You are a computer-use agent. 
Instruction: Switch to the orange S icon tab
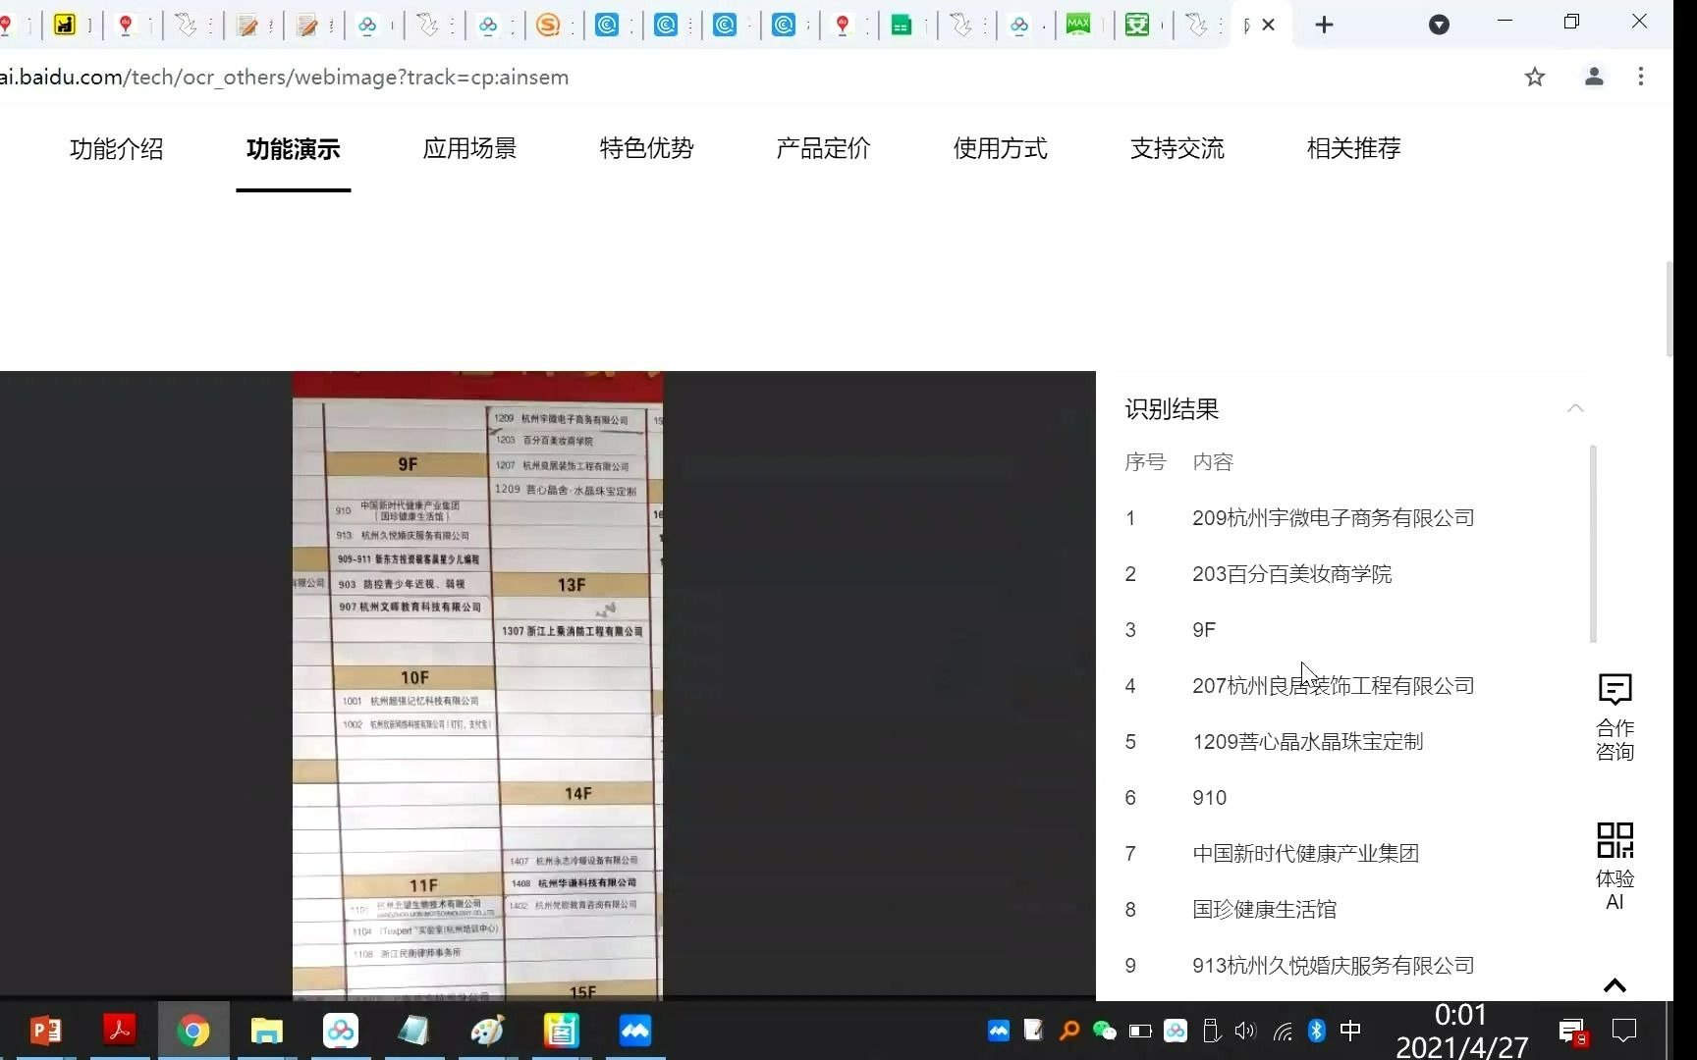548,25
